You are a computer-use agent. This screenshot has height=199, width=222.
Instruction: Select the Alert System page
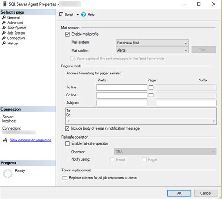(x=17, y=28)
